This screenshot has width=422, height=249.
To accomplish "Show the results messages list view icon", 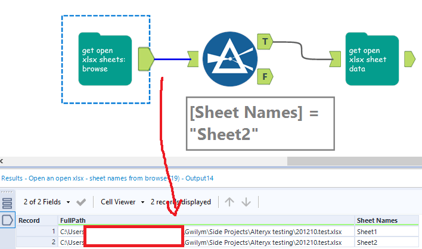I will [8, 203].
